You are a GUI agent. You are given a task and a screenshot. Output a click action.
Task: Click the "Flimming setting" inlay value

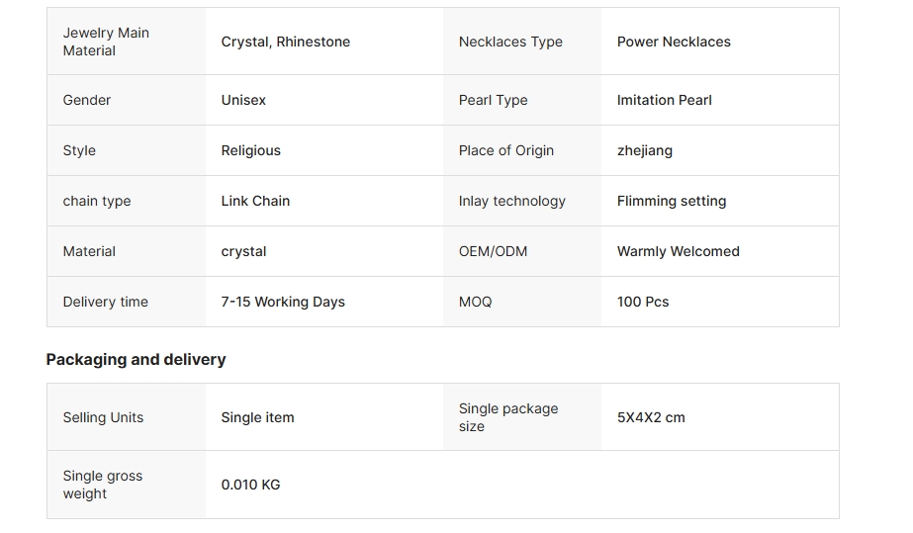tap(671, 201)
